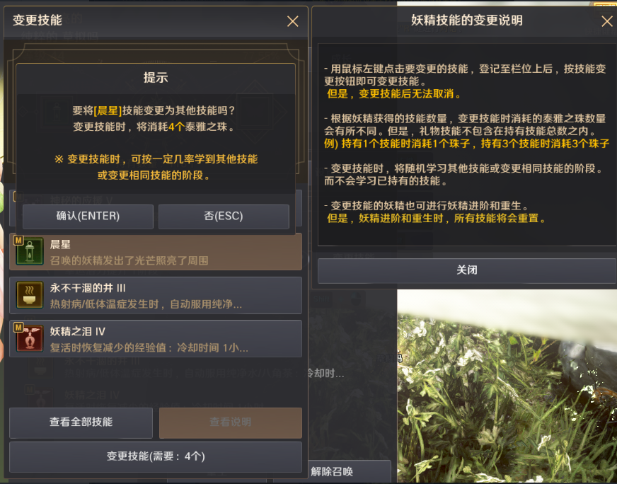Click the M badge on 晨星 skill
Image resolution: width=617 pixels, height=484 pixels.
[18, 240]
